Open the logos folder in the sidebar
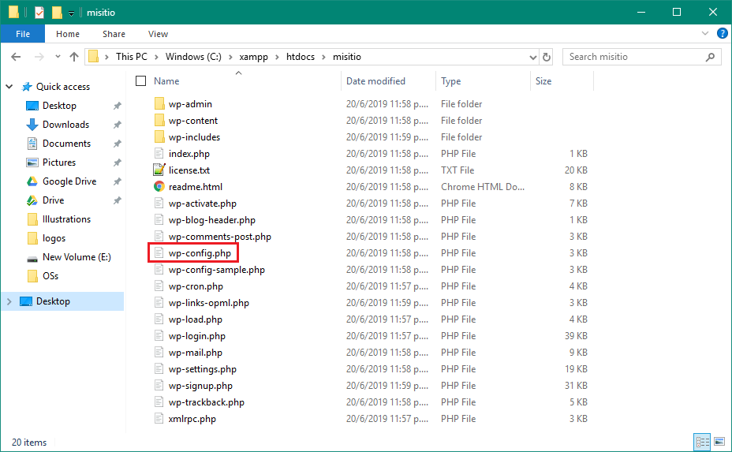 [x=54, y=238]
